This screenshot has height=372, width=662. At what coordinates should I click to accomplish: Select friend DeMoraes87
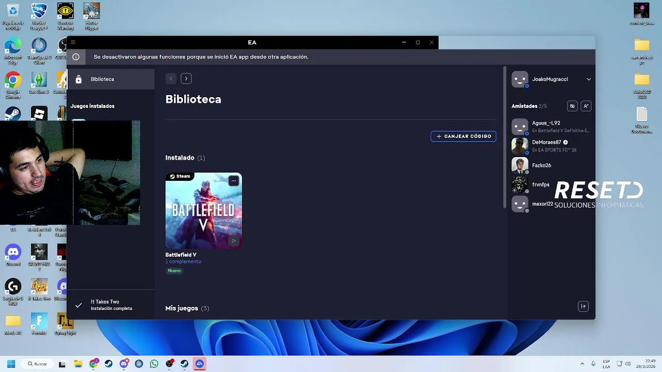click(551, 146)
